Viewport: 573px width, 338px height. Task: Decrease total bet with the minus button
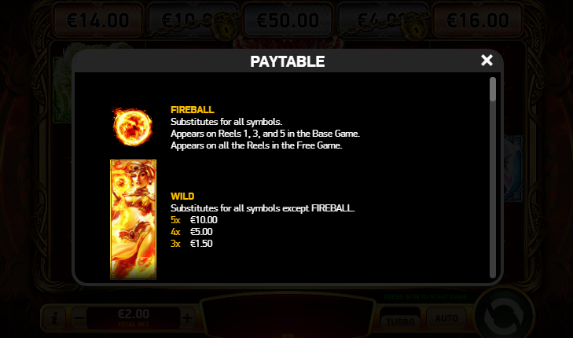pos(79,318)
